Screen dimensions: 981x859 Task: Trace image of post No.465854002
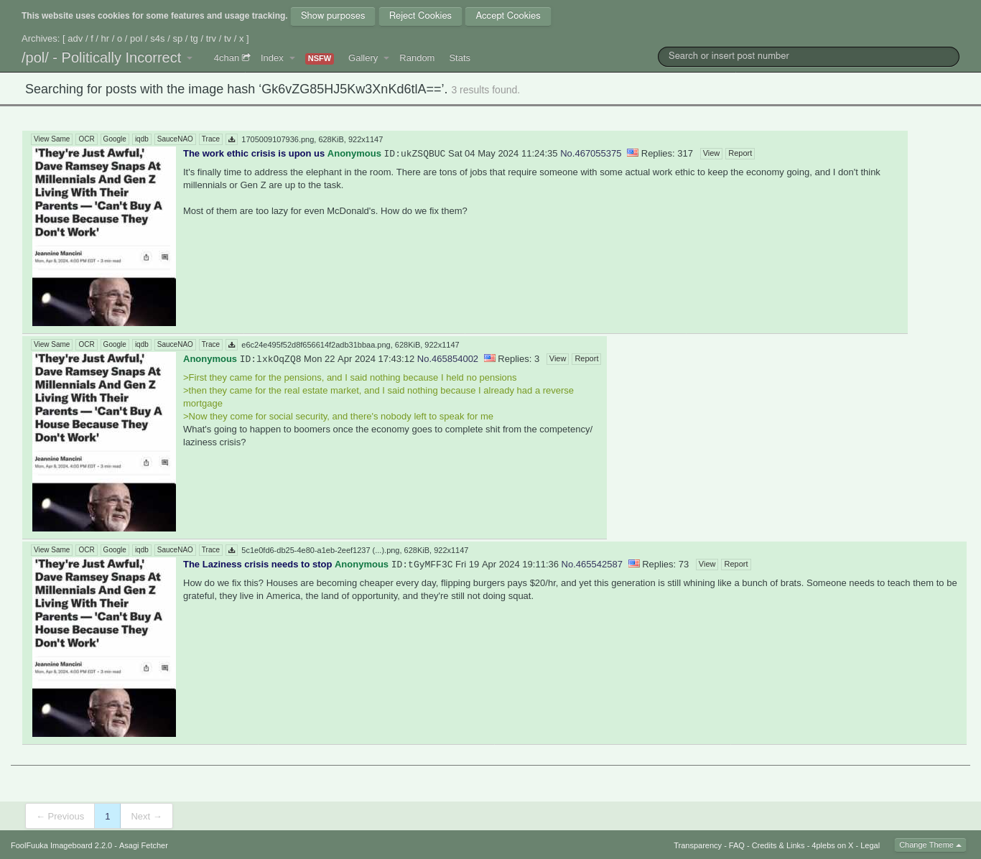pos(210,345)
